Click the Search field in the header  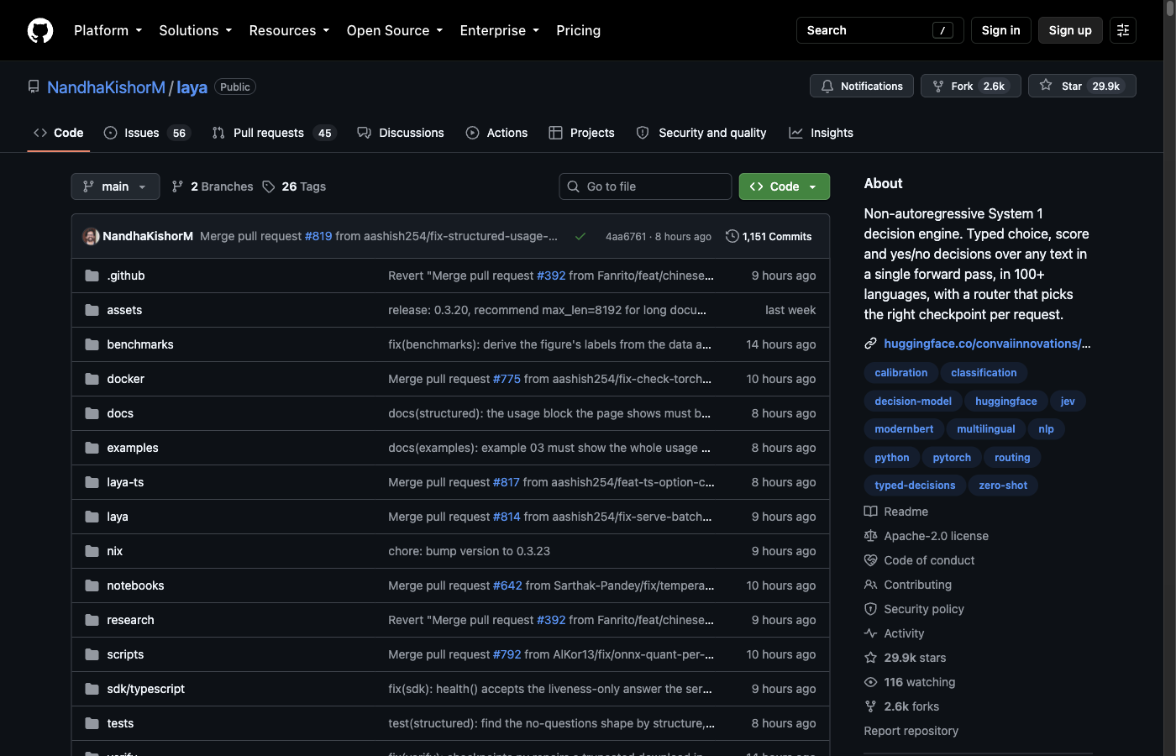pyautogui.click(x=880, y=30)
